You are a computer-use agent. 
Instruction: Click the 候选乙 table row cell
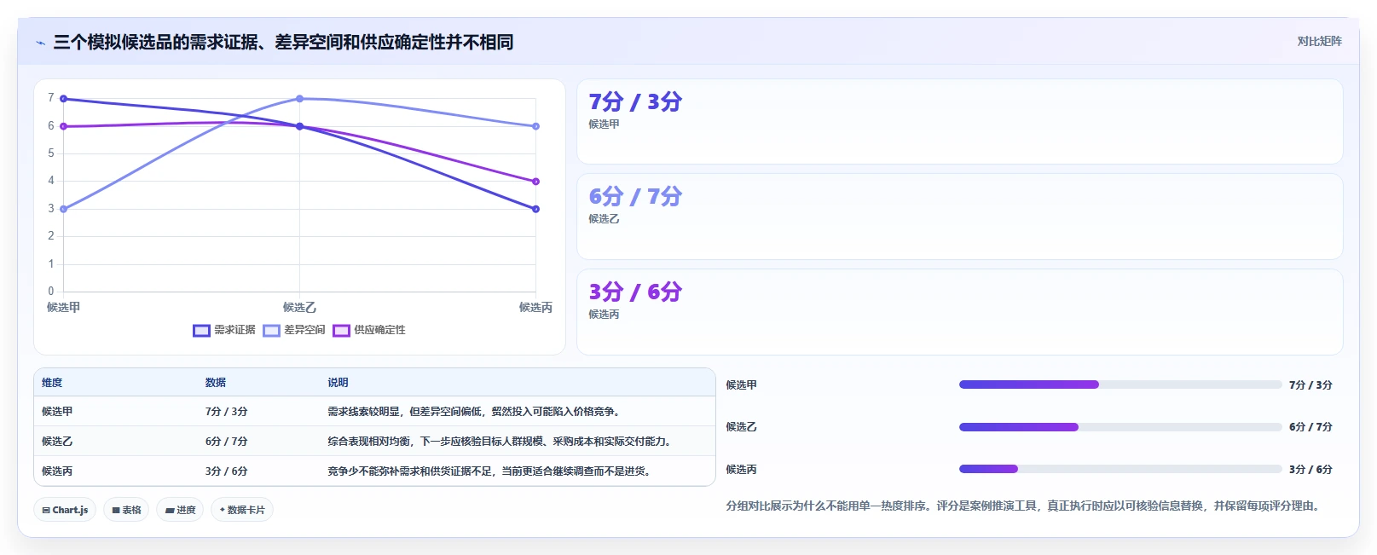57,442
